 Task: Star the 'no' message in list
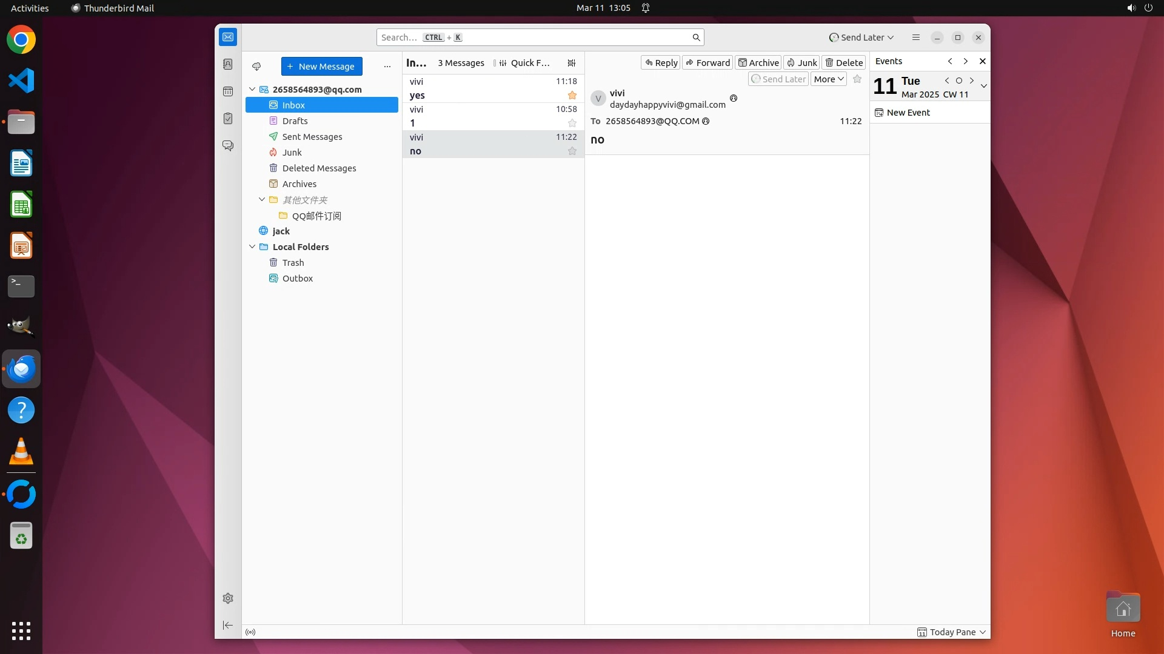(572, 151)
